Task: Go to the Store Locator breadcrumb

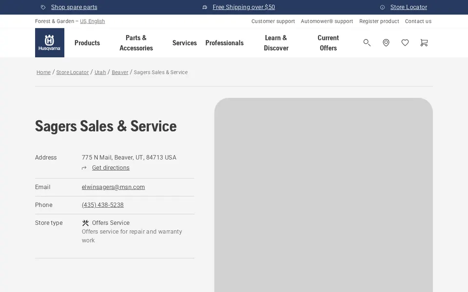Action: 73,73
